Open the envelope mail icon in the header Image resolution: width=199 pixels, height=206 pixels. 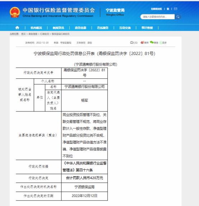tap(176, 9)
